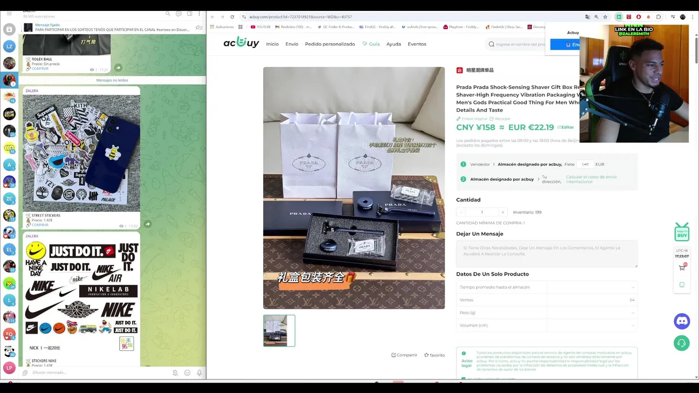Open the EL chat in the sidebar
The height and width of the screenshot is (393, 699).
[9, 249]
